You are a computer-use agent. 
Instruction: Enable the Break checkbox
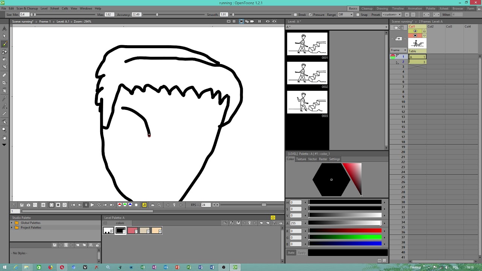tap(296, 15)
